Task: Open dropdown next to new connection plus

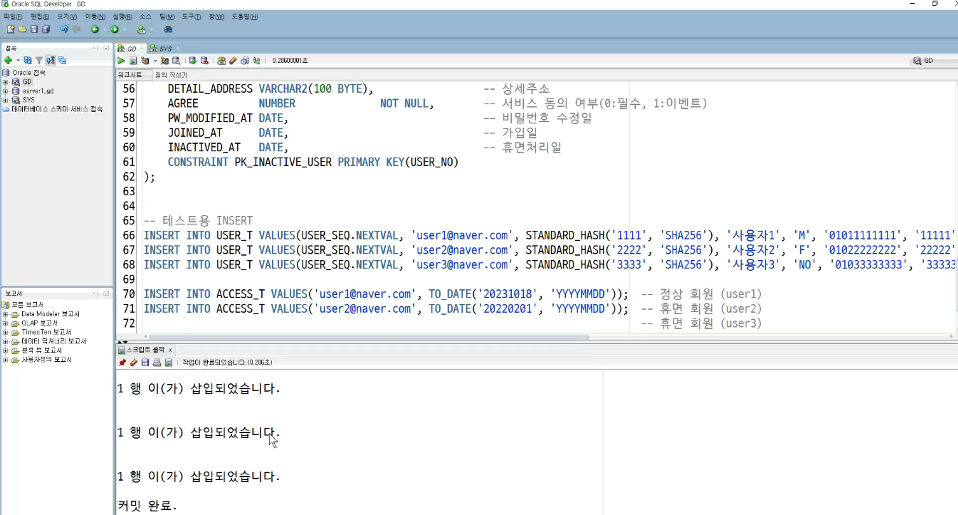Action: [x=18, y=60]
